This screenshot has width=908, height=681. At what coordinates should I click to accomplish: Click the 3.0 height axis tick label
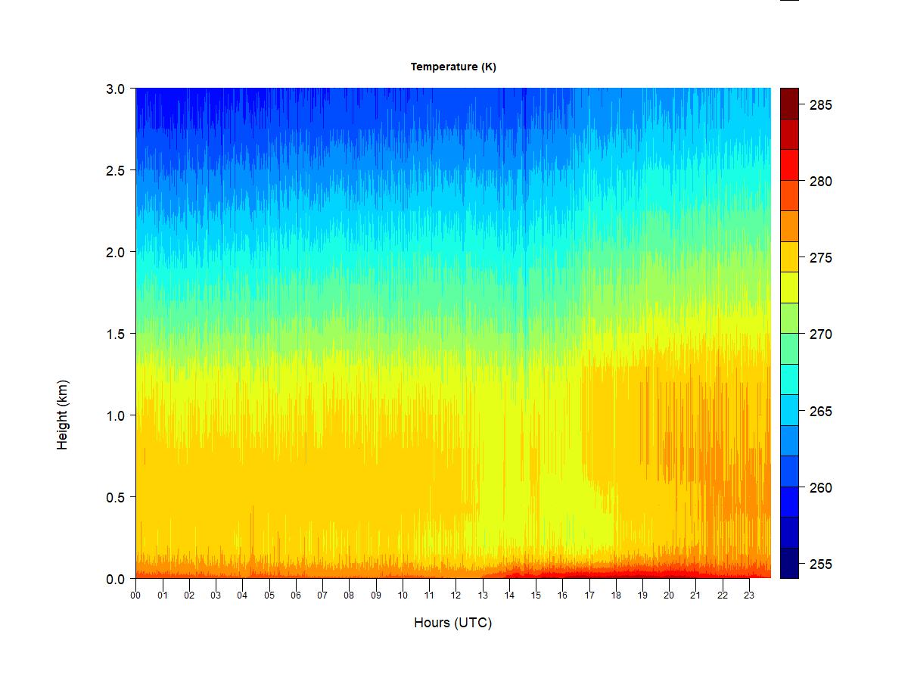[x=116, y=89]
